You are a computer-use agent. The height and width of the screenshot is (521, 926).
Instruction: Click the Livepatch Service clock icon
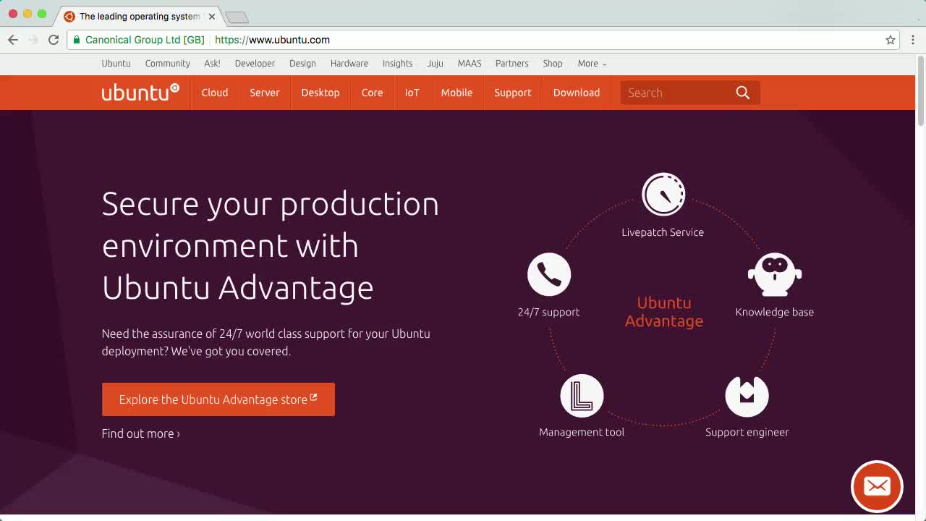click(663, 194)
